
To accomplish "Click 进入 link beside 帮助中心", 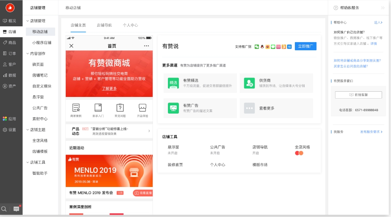I will [378, 22].
